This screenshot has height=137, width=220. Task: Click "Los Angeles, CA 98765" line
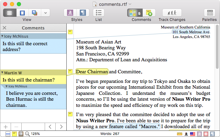tap(191, 37)
